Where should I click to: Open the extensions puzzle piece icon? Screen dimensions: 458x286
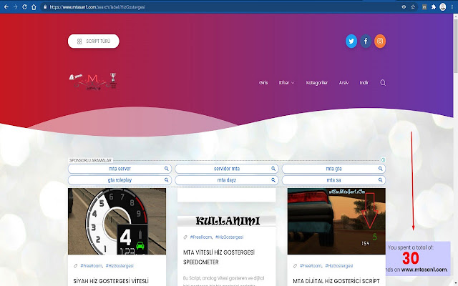click(434, 7)
